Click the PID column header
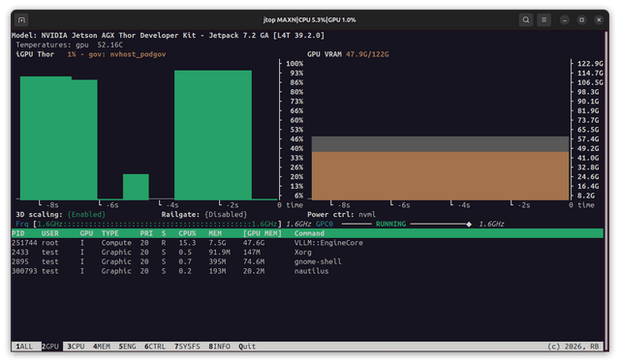620x364 pixels. (x=18, y=233)
